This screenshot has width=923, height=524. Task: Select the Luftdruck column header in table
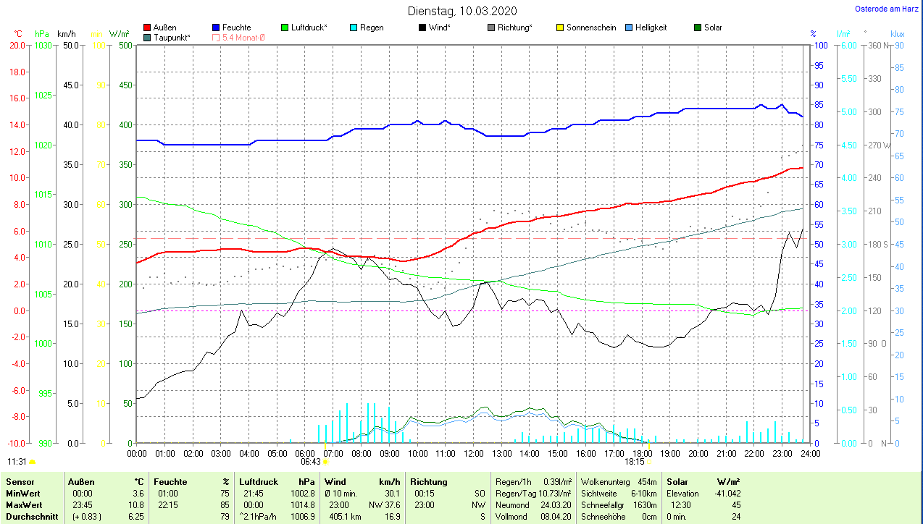258,481
